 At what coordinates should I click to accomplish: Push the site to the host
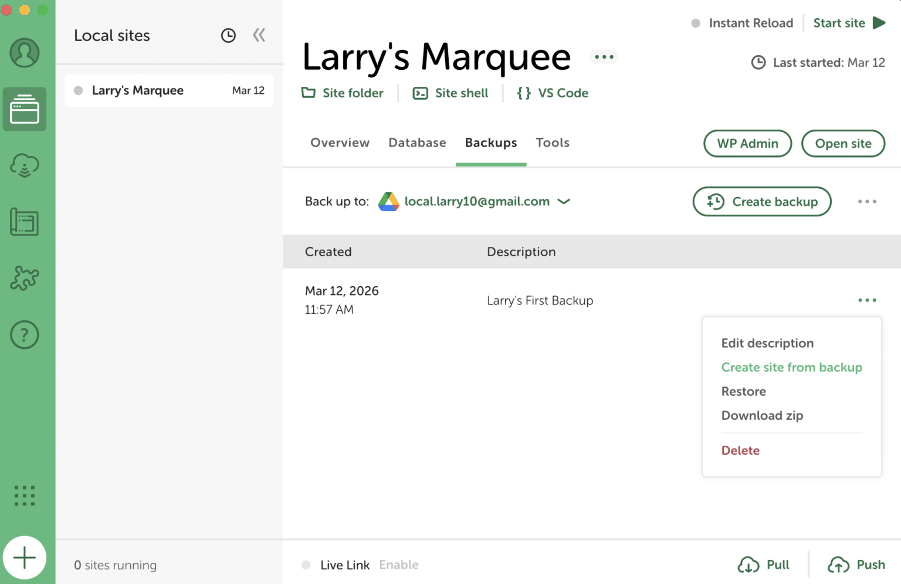[856, 565]
